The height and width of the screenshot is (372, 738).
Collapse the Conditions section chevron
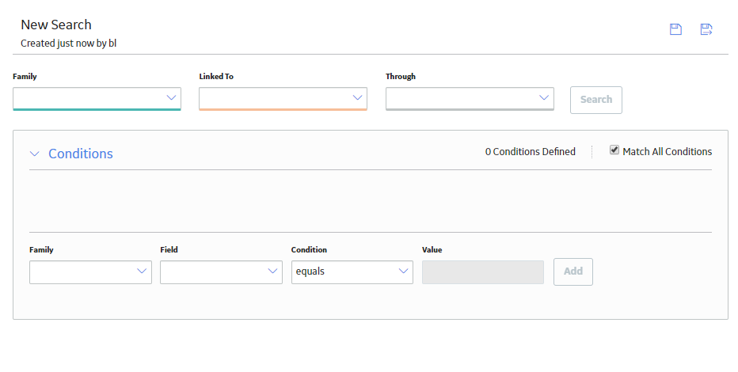34,154
